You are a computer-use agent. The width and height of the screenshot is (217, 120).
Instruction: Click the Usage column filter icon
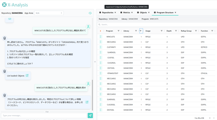(x=161, y=31)
